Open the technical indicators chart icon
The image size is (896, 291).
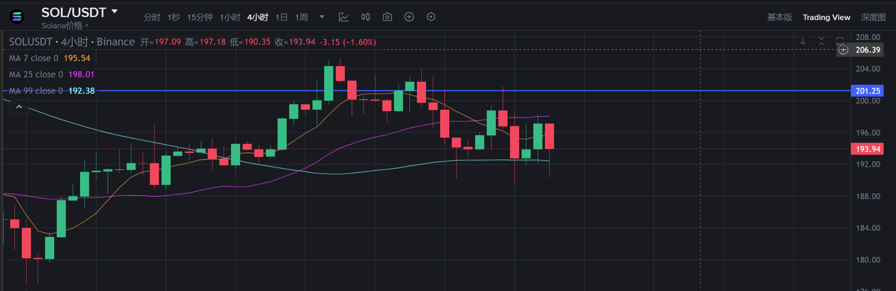coord(343,17)
